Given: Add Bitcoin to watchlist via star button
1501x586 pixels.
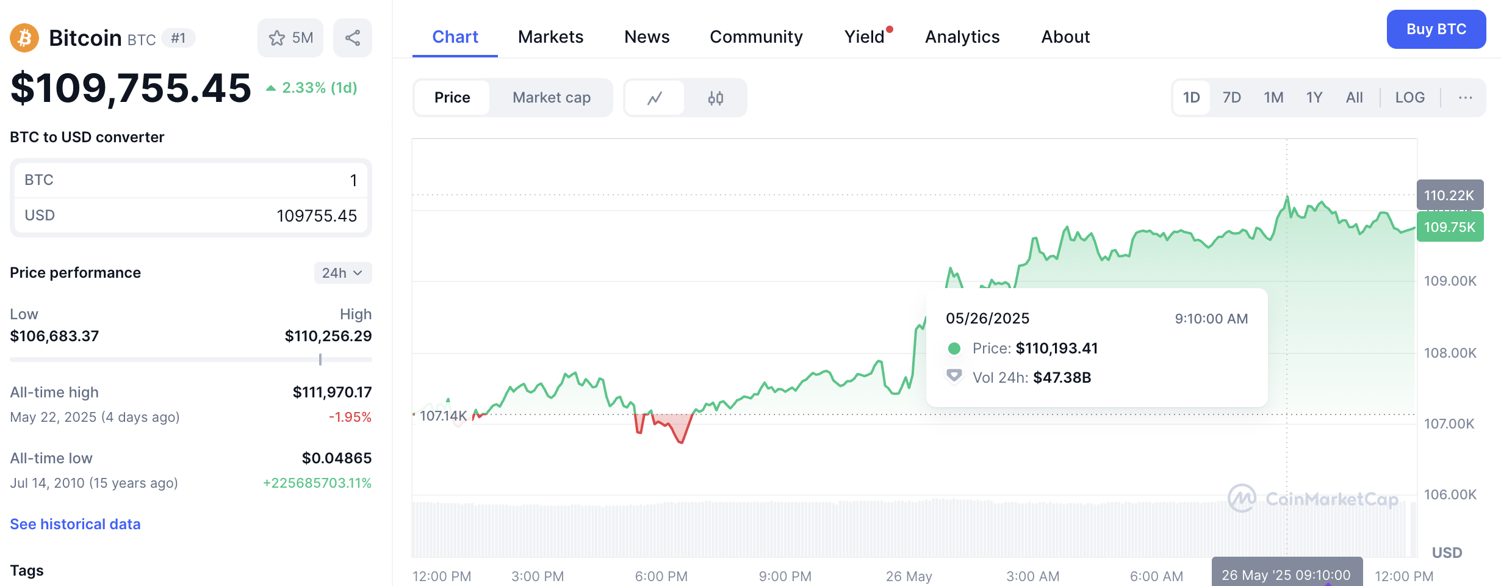Looking at the screenshot, I should pos(290,38).
